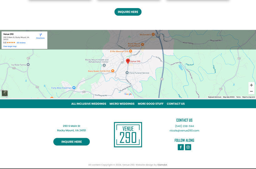Click the Dairy Queen Grill & Chill marker
This screenshot has height=169, width=256.
[x=113, y=71]
